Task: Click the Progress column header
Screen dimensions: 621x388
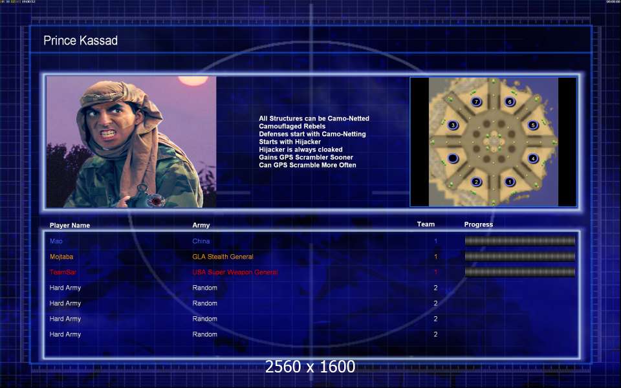Action: point(479,224)
